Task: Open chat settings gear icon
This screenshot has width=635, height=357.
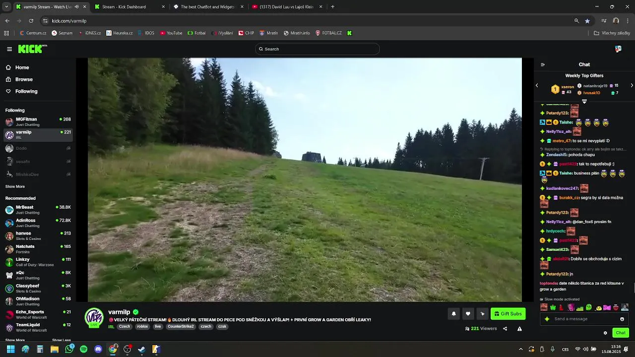Action: click(605, 333)
